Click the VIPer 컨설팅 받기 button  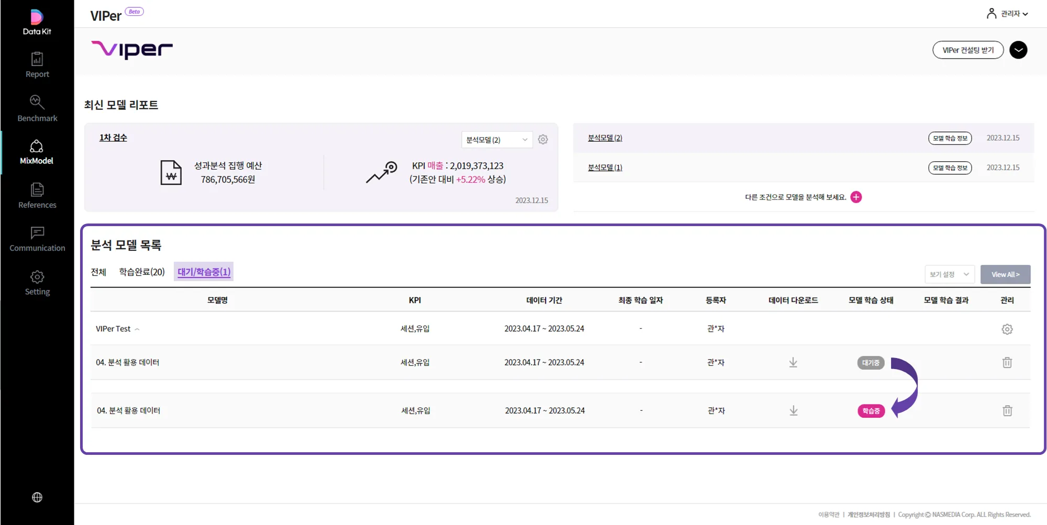pos(968,50)
